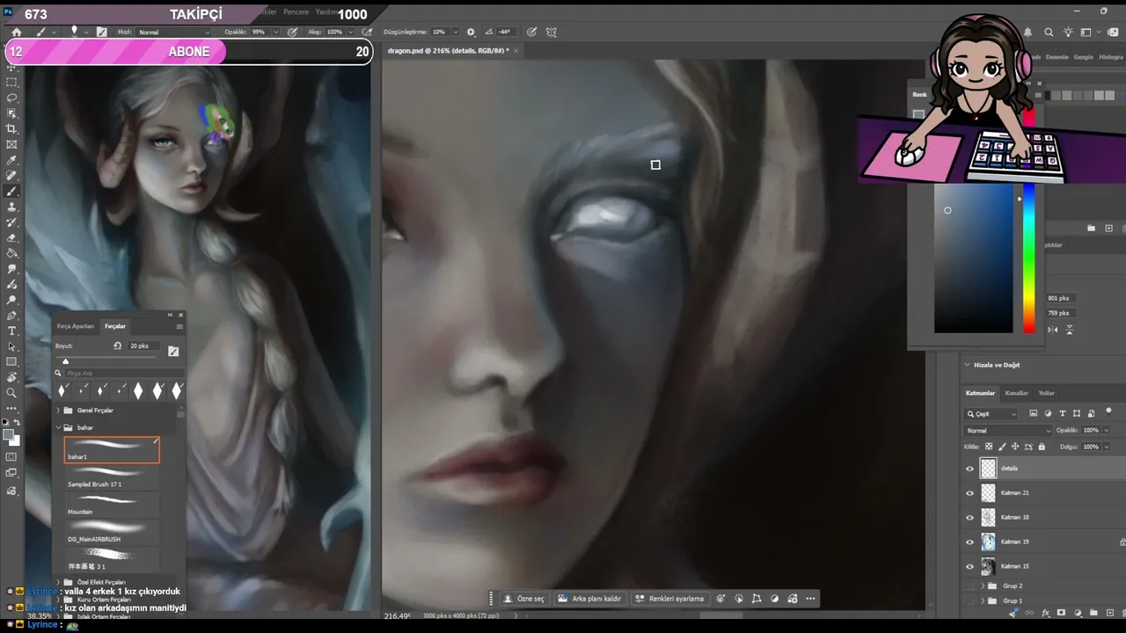This screenshot has width=1126, height=633.
Task: Open the Pencere menu
Action: (x=296, y=12)
